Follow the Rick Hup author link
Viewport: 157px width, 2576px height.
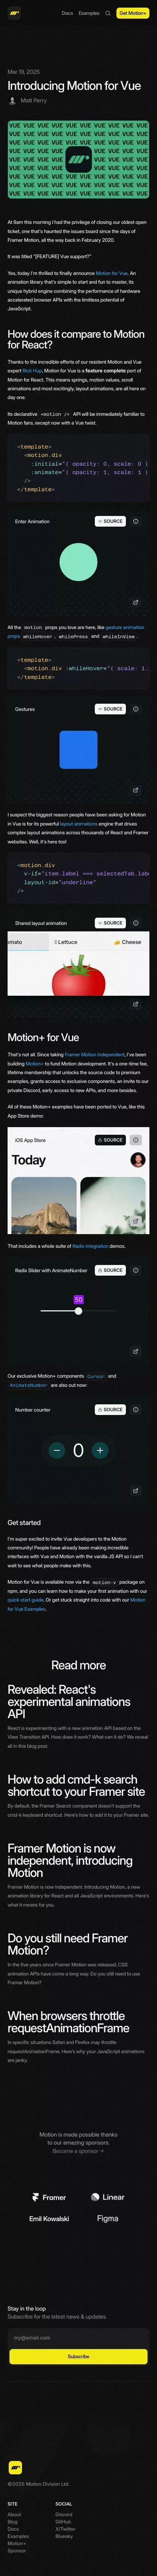click(32, 371)
